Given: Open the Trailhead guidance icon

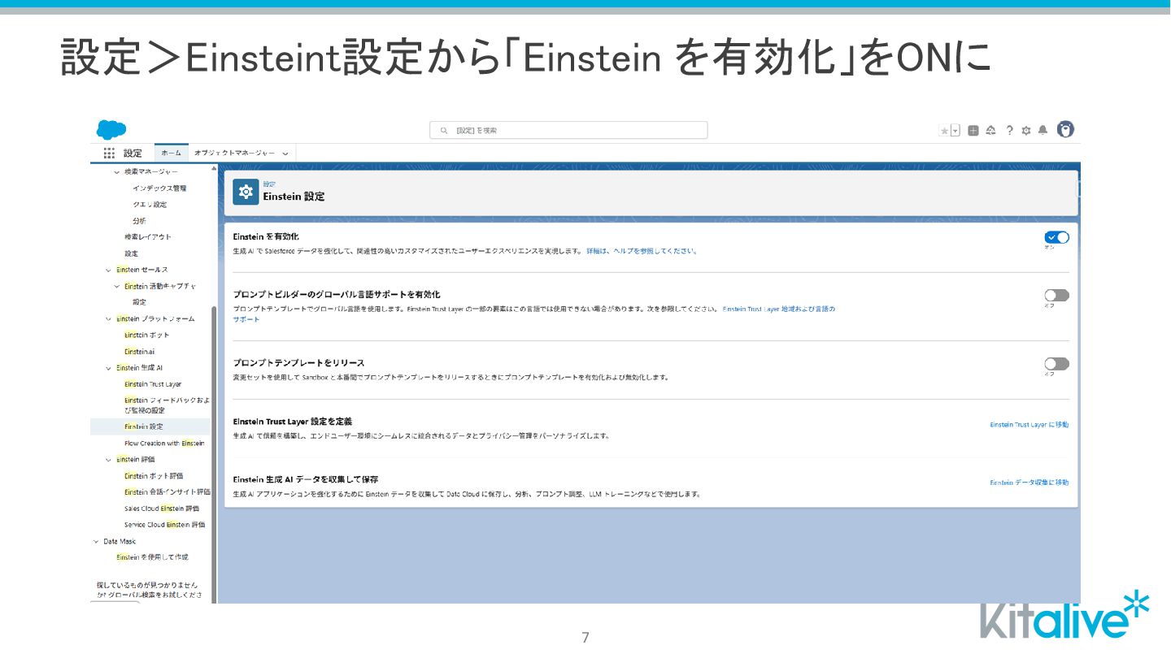Looking at the screenshot, I should click(990, 130).
